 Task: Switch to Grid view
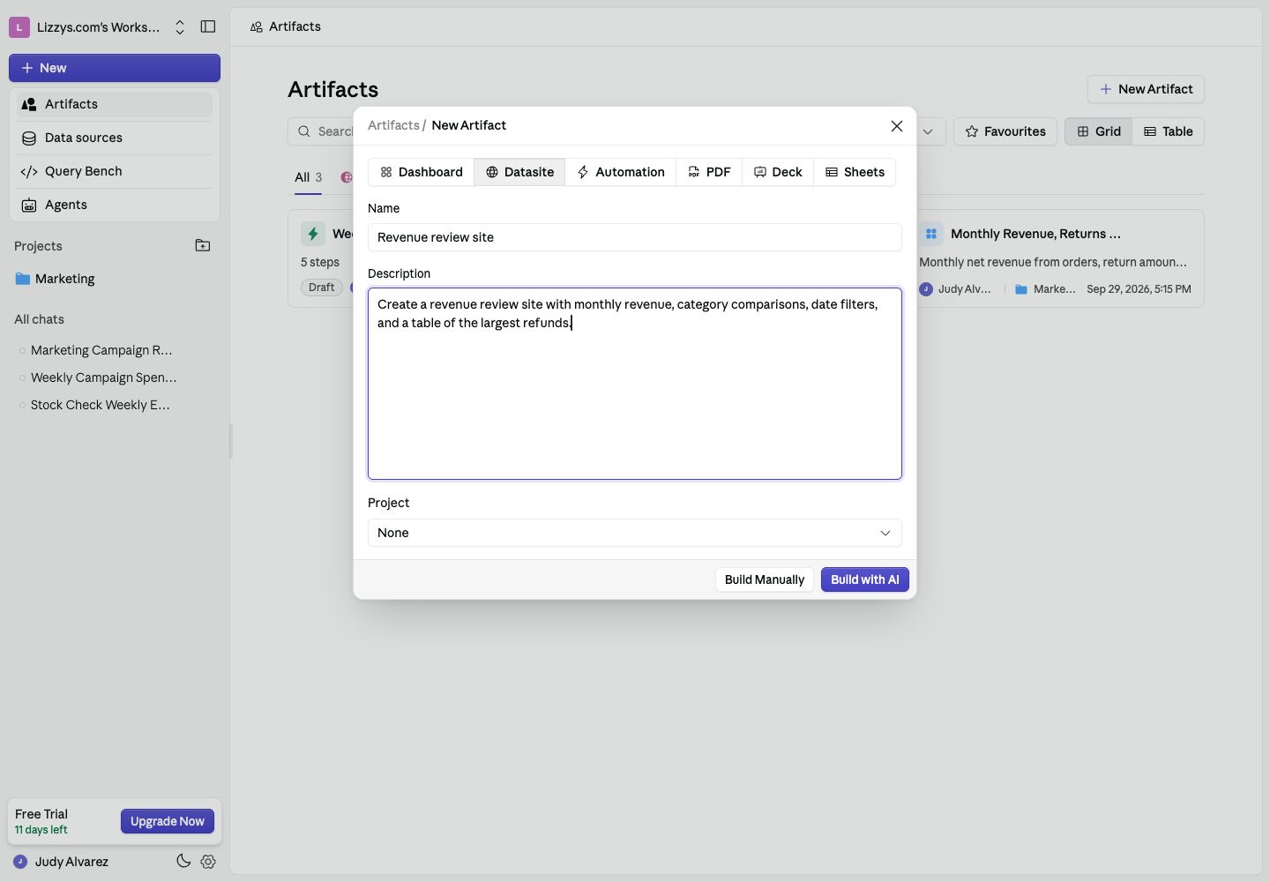tap(1099, 131)
